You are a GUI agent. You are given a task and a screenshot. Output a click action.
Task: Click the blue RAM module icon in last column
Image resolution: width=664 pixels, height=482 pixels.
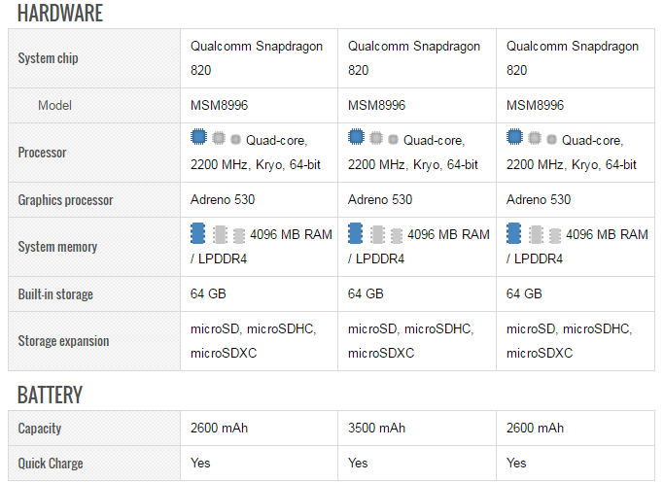click(x=515, y=233)
